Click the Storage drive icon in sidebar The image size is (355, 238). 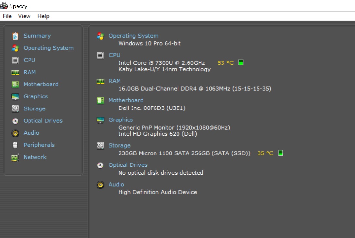[x=15, y=109]
